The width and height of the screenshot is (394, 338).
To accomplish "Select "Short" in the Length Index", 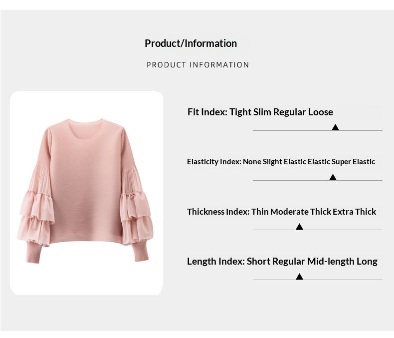I will coord(258,261).
